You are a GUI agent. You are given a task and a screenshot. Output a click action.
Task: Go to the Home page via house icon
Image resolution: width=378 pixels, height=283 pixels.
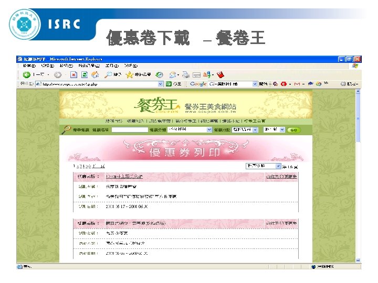tap(95, 75)
